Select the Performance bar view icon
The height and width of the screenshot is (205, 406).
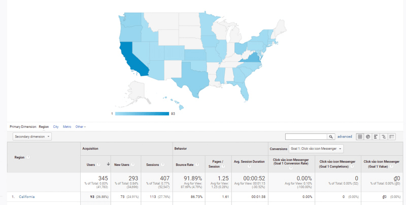click(x=376, y=136)
